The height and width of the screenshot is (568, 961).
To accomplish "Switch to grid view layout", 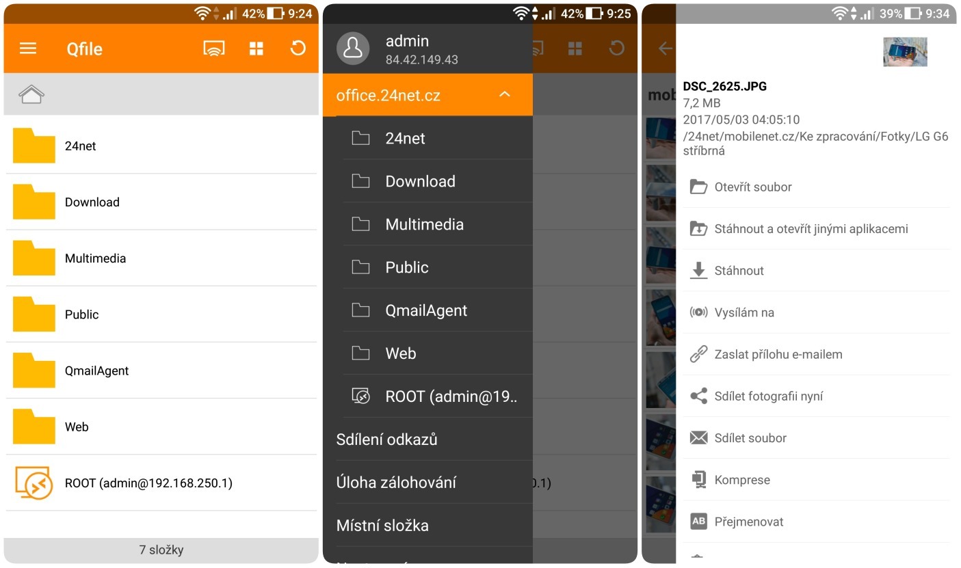I will click(256, 49).
